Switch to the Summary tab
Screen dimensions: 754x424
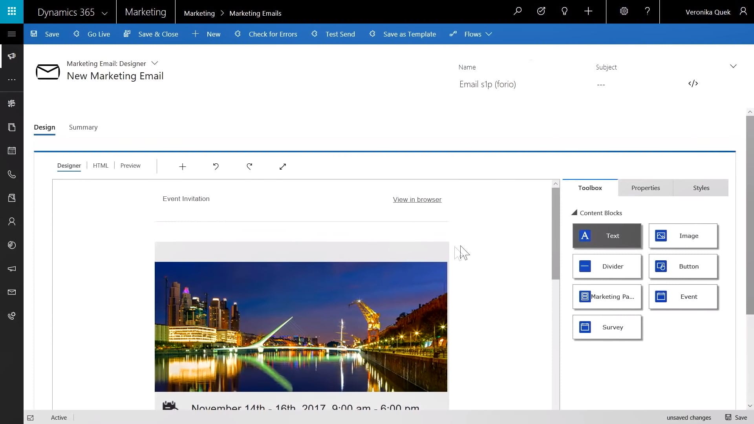(83, 127)
